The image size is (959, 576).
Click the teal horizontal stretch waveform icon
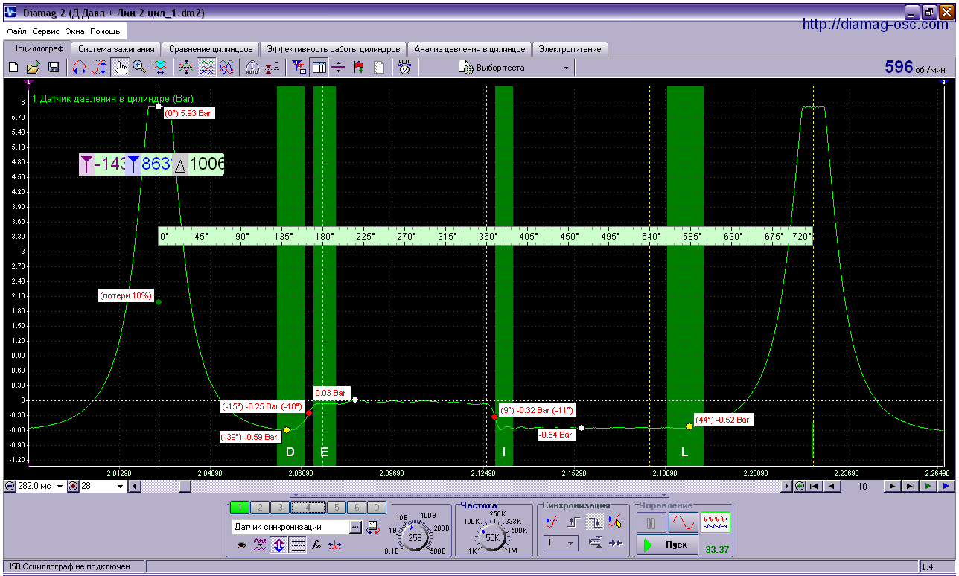click(159, 68)
